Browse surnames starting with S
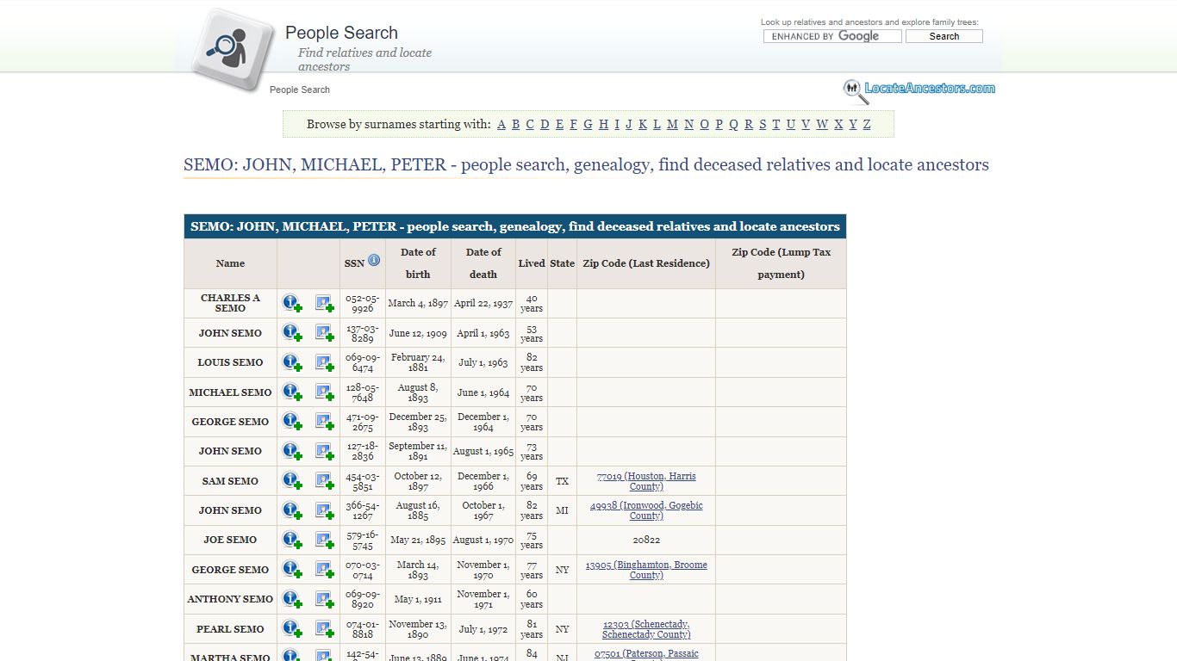Image resolution: width=1177 pixels, height=661 pixels. click(762, 124)
